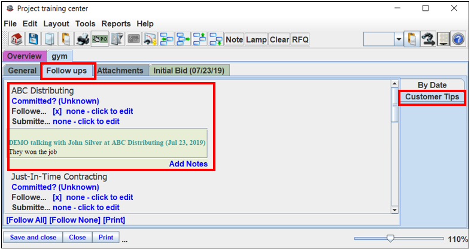Click the ABC Distributing company name

42,91
